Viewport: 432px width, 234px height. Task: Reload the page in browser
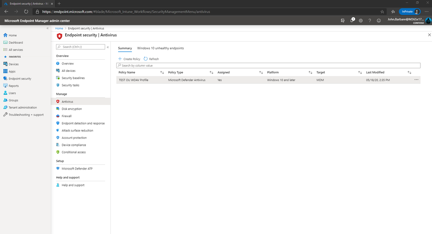click(x=26, y=12)
